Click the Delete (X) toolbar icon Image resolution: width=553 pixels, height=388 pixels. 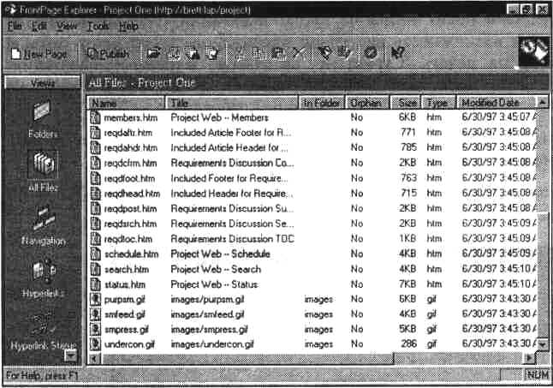pos(299,54)
